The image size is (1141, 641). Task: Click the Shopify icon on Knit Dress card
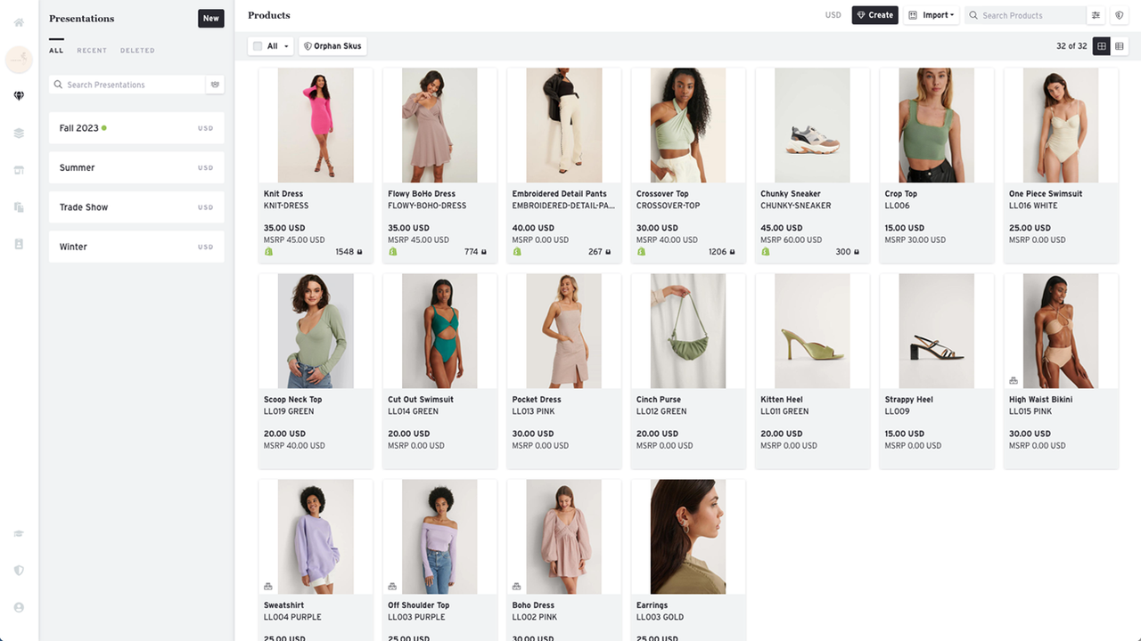[x=268, y=252]
